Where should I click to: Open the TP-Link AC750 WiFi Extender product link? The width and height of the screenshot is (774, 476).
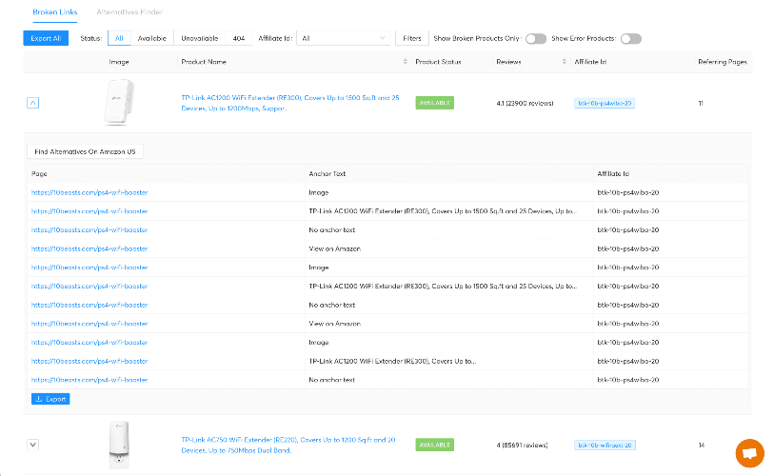tap(288, 445)
